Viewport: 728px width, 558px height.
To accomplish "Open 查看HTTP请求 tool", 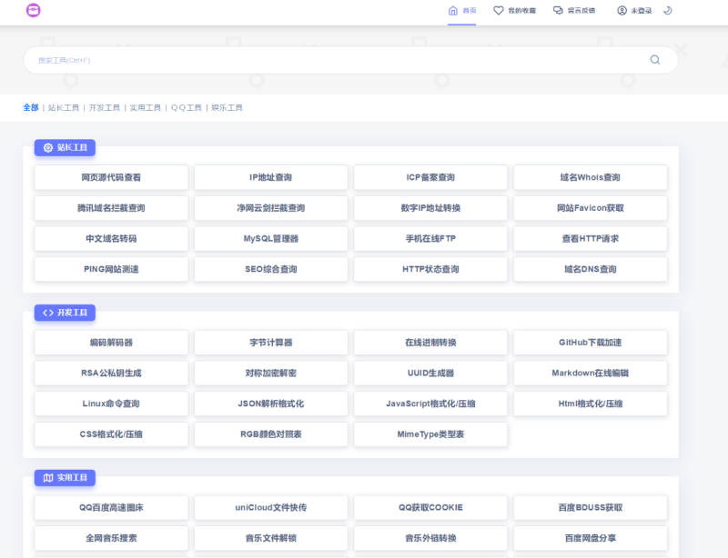I will click(x=590, y=238).
